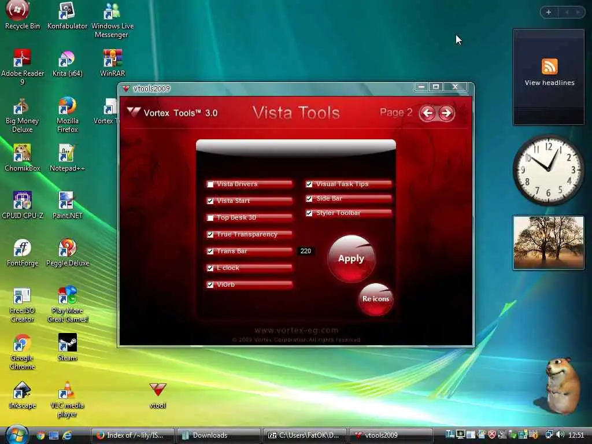The width and height of the screenshot is (592, 444).
Task: Enable the Vista Drivers checkbox
Action: pos(210,184)
